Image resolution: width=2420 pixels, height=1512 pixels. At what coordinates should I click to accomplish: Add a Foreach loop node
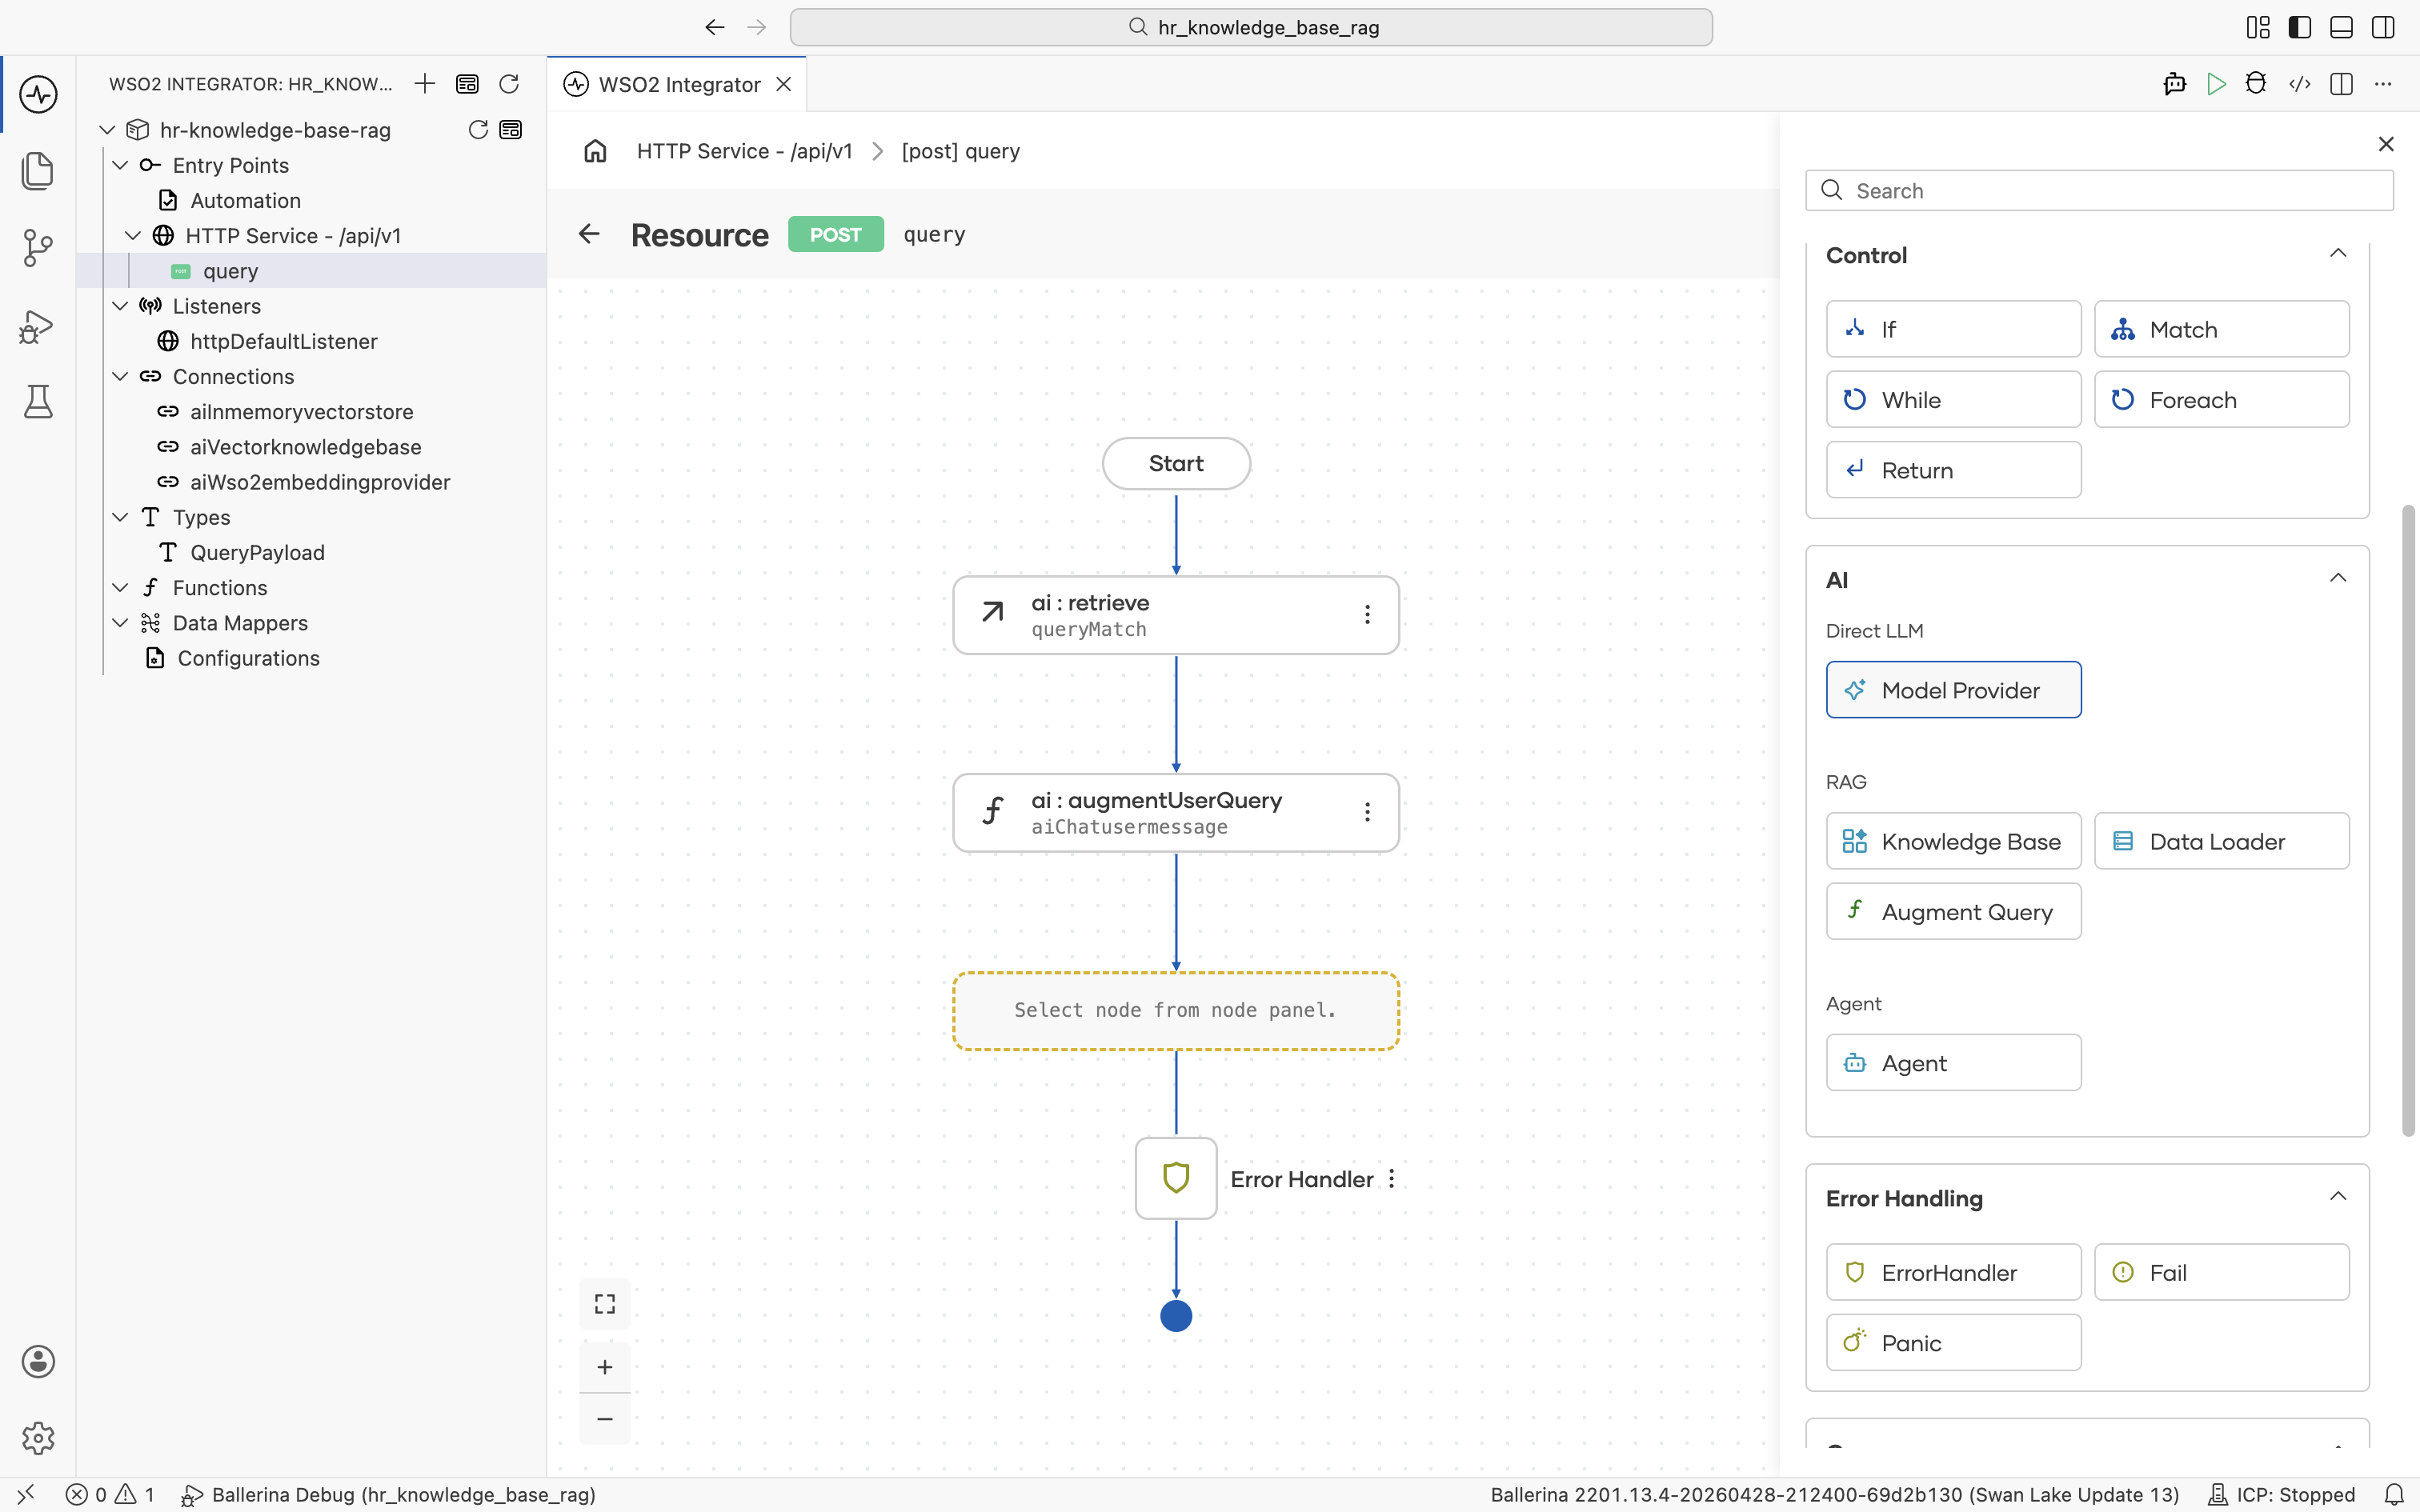[x=2221, y=400]
